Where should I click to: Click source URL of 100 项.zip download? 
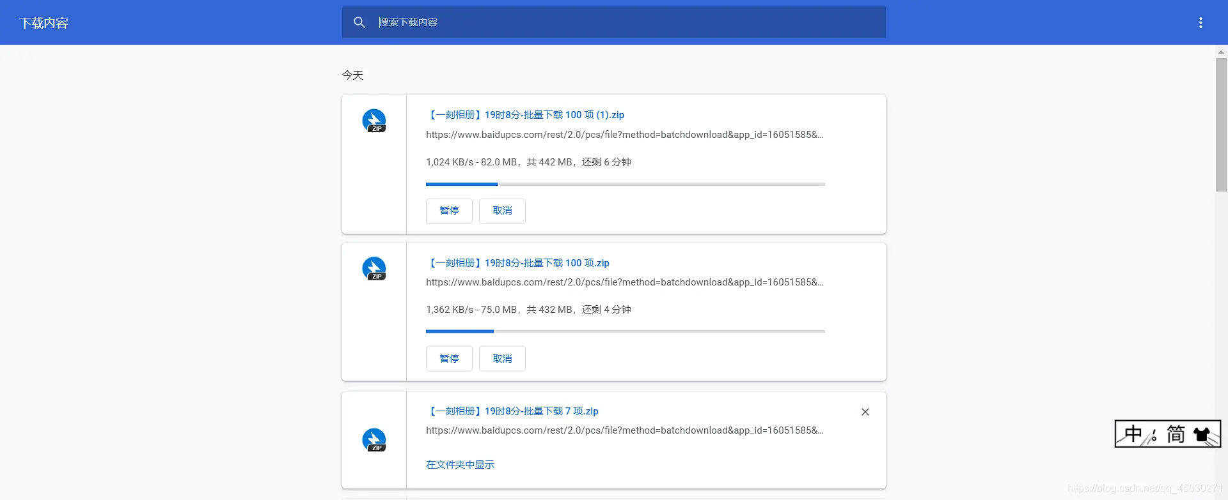coord(625,282)
